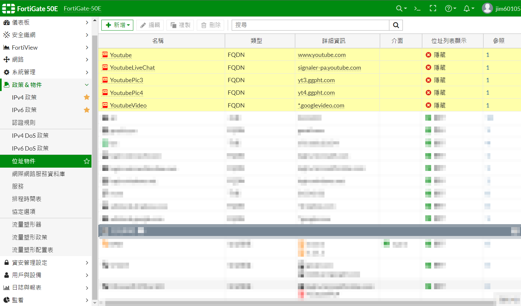
Task: Open reference count for YoutubePic3 row
Action: (x=487, y=80)
